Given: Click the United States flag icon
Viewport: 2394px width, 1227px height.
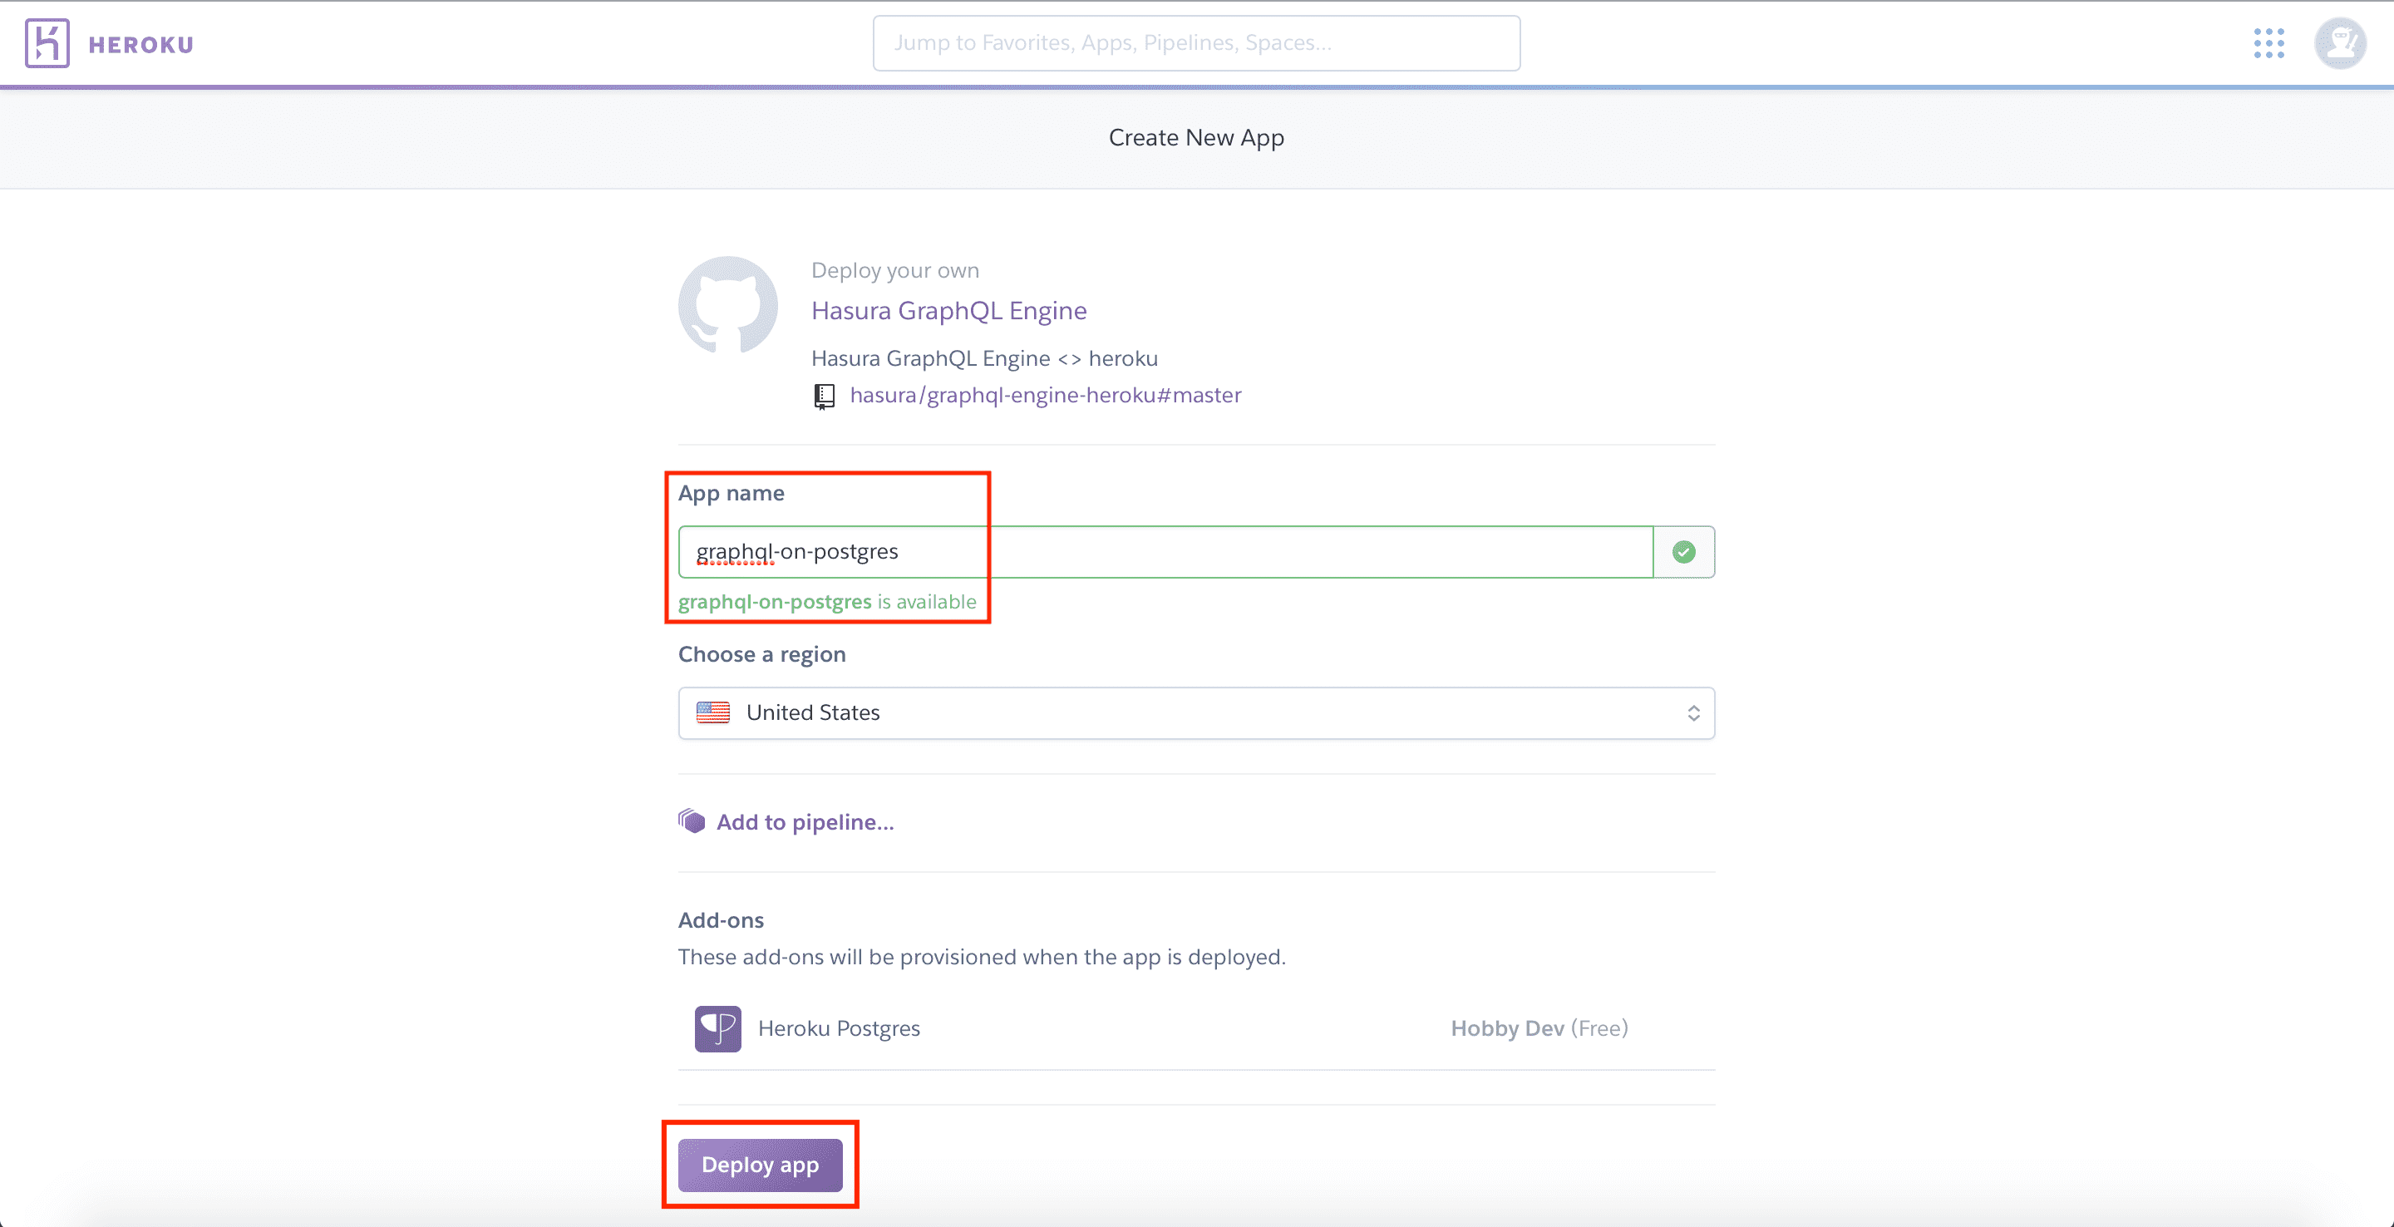Looking at the screenshot, I should point(713,713).
